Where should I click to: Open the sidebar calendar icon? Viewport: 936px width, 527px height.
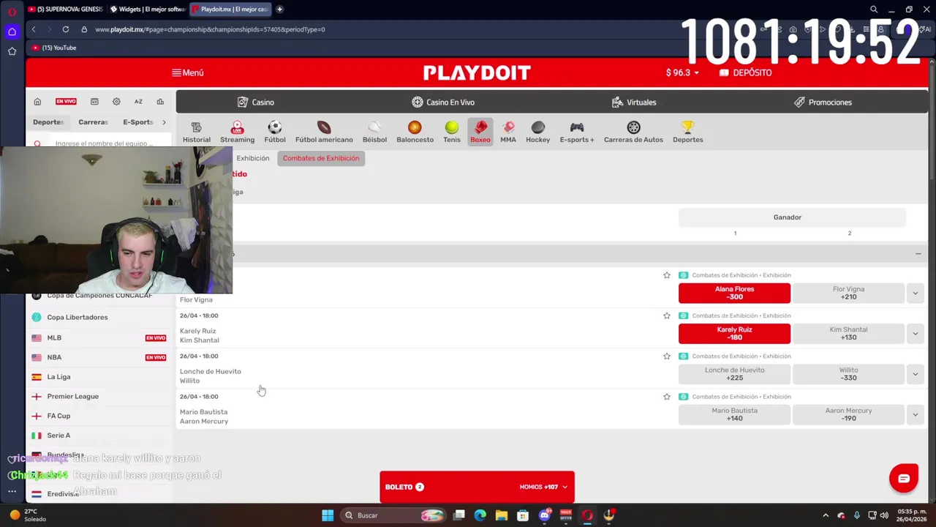pos(94,102)
